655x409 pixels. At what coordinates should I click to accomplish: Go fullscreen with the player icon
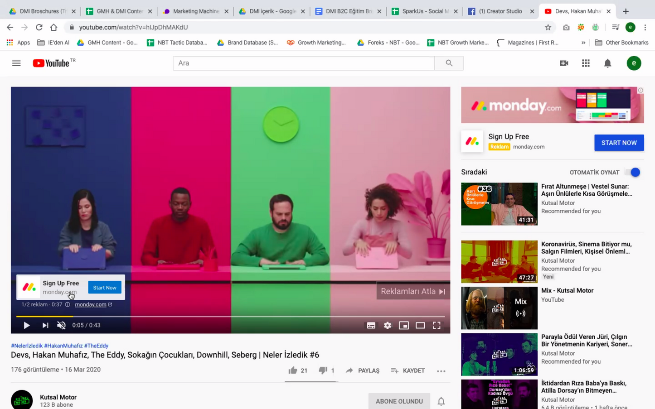[437, 325]
